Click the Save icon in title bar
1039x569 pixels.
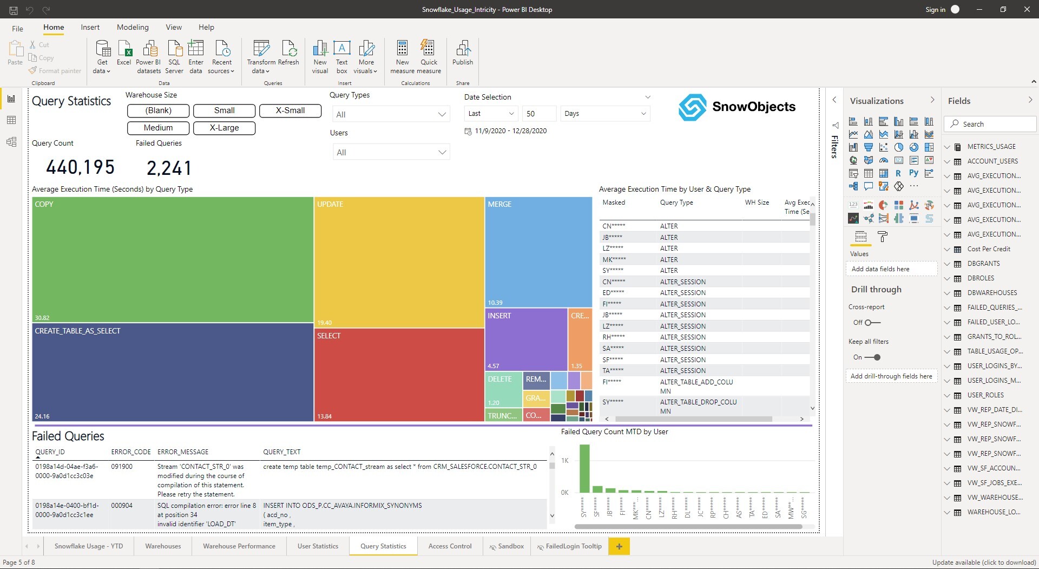click(x=14, y=10)
